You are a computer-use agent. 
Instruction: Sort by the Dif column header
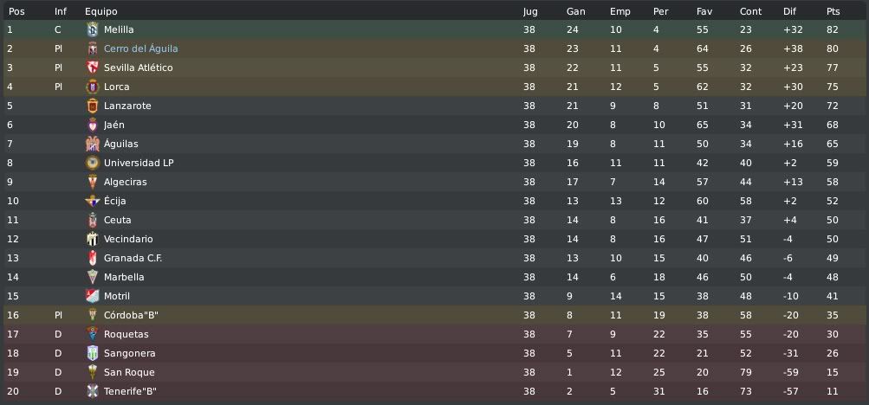pos(789,11)
